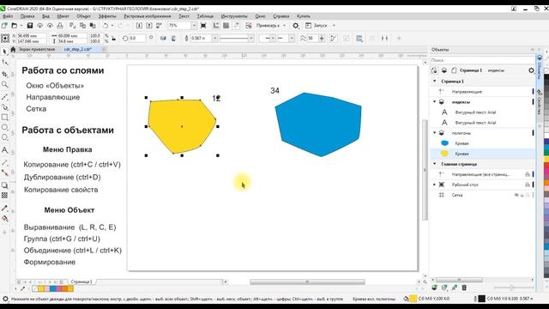549x309 pixels.
Task: Select the first Фигурный текст: Arial row
Action: tap(482, 112)
